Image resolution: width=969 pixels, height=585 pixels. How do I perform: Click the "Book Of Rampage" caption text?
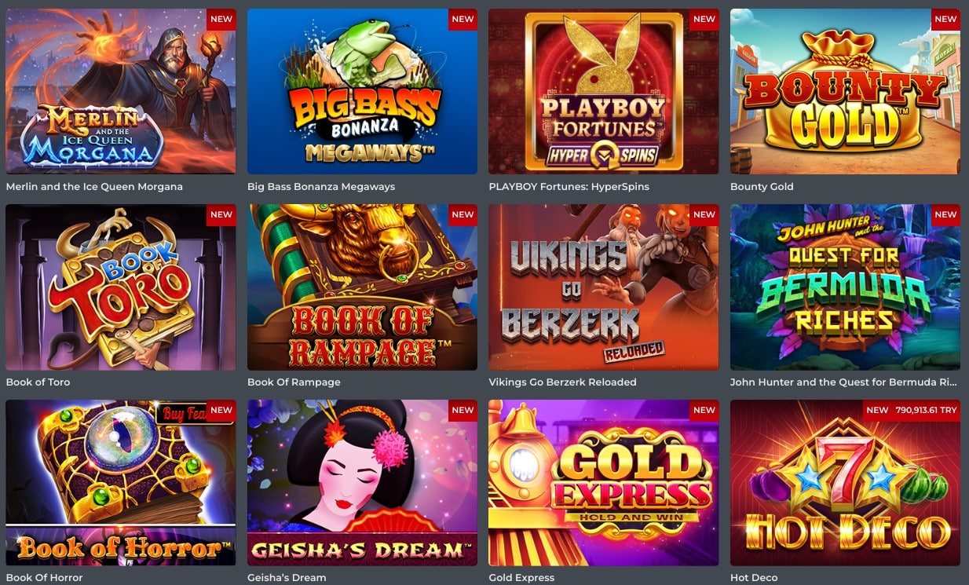294,382
